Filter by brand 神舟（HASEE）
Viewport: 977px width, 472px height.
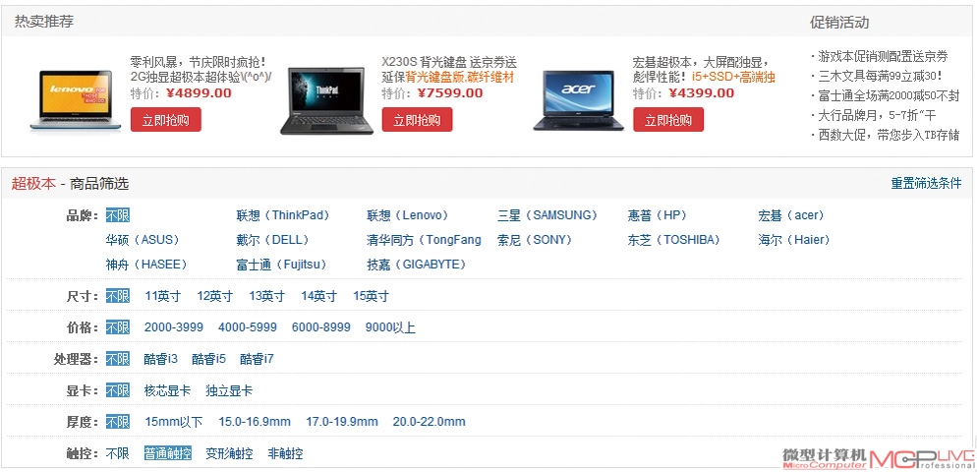coord(147,265)
